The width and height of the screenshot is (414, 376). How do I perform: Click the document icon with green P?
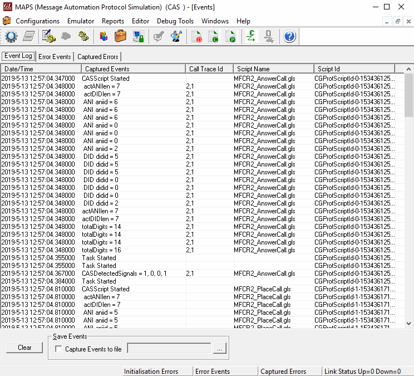click(230, 36)
